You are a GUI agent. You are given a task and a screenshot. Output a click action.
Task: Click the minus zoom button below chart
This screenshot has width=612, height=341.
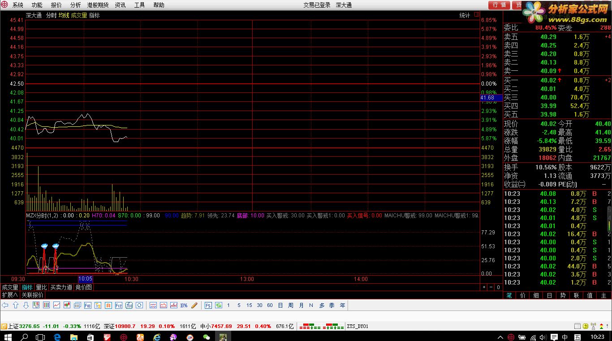click(491, 287)
